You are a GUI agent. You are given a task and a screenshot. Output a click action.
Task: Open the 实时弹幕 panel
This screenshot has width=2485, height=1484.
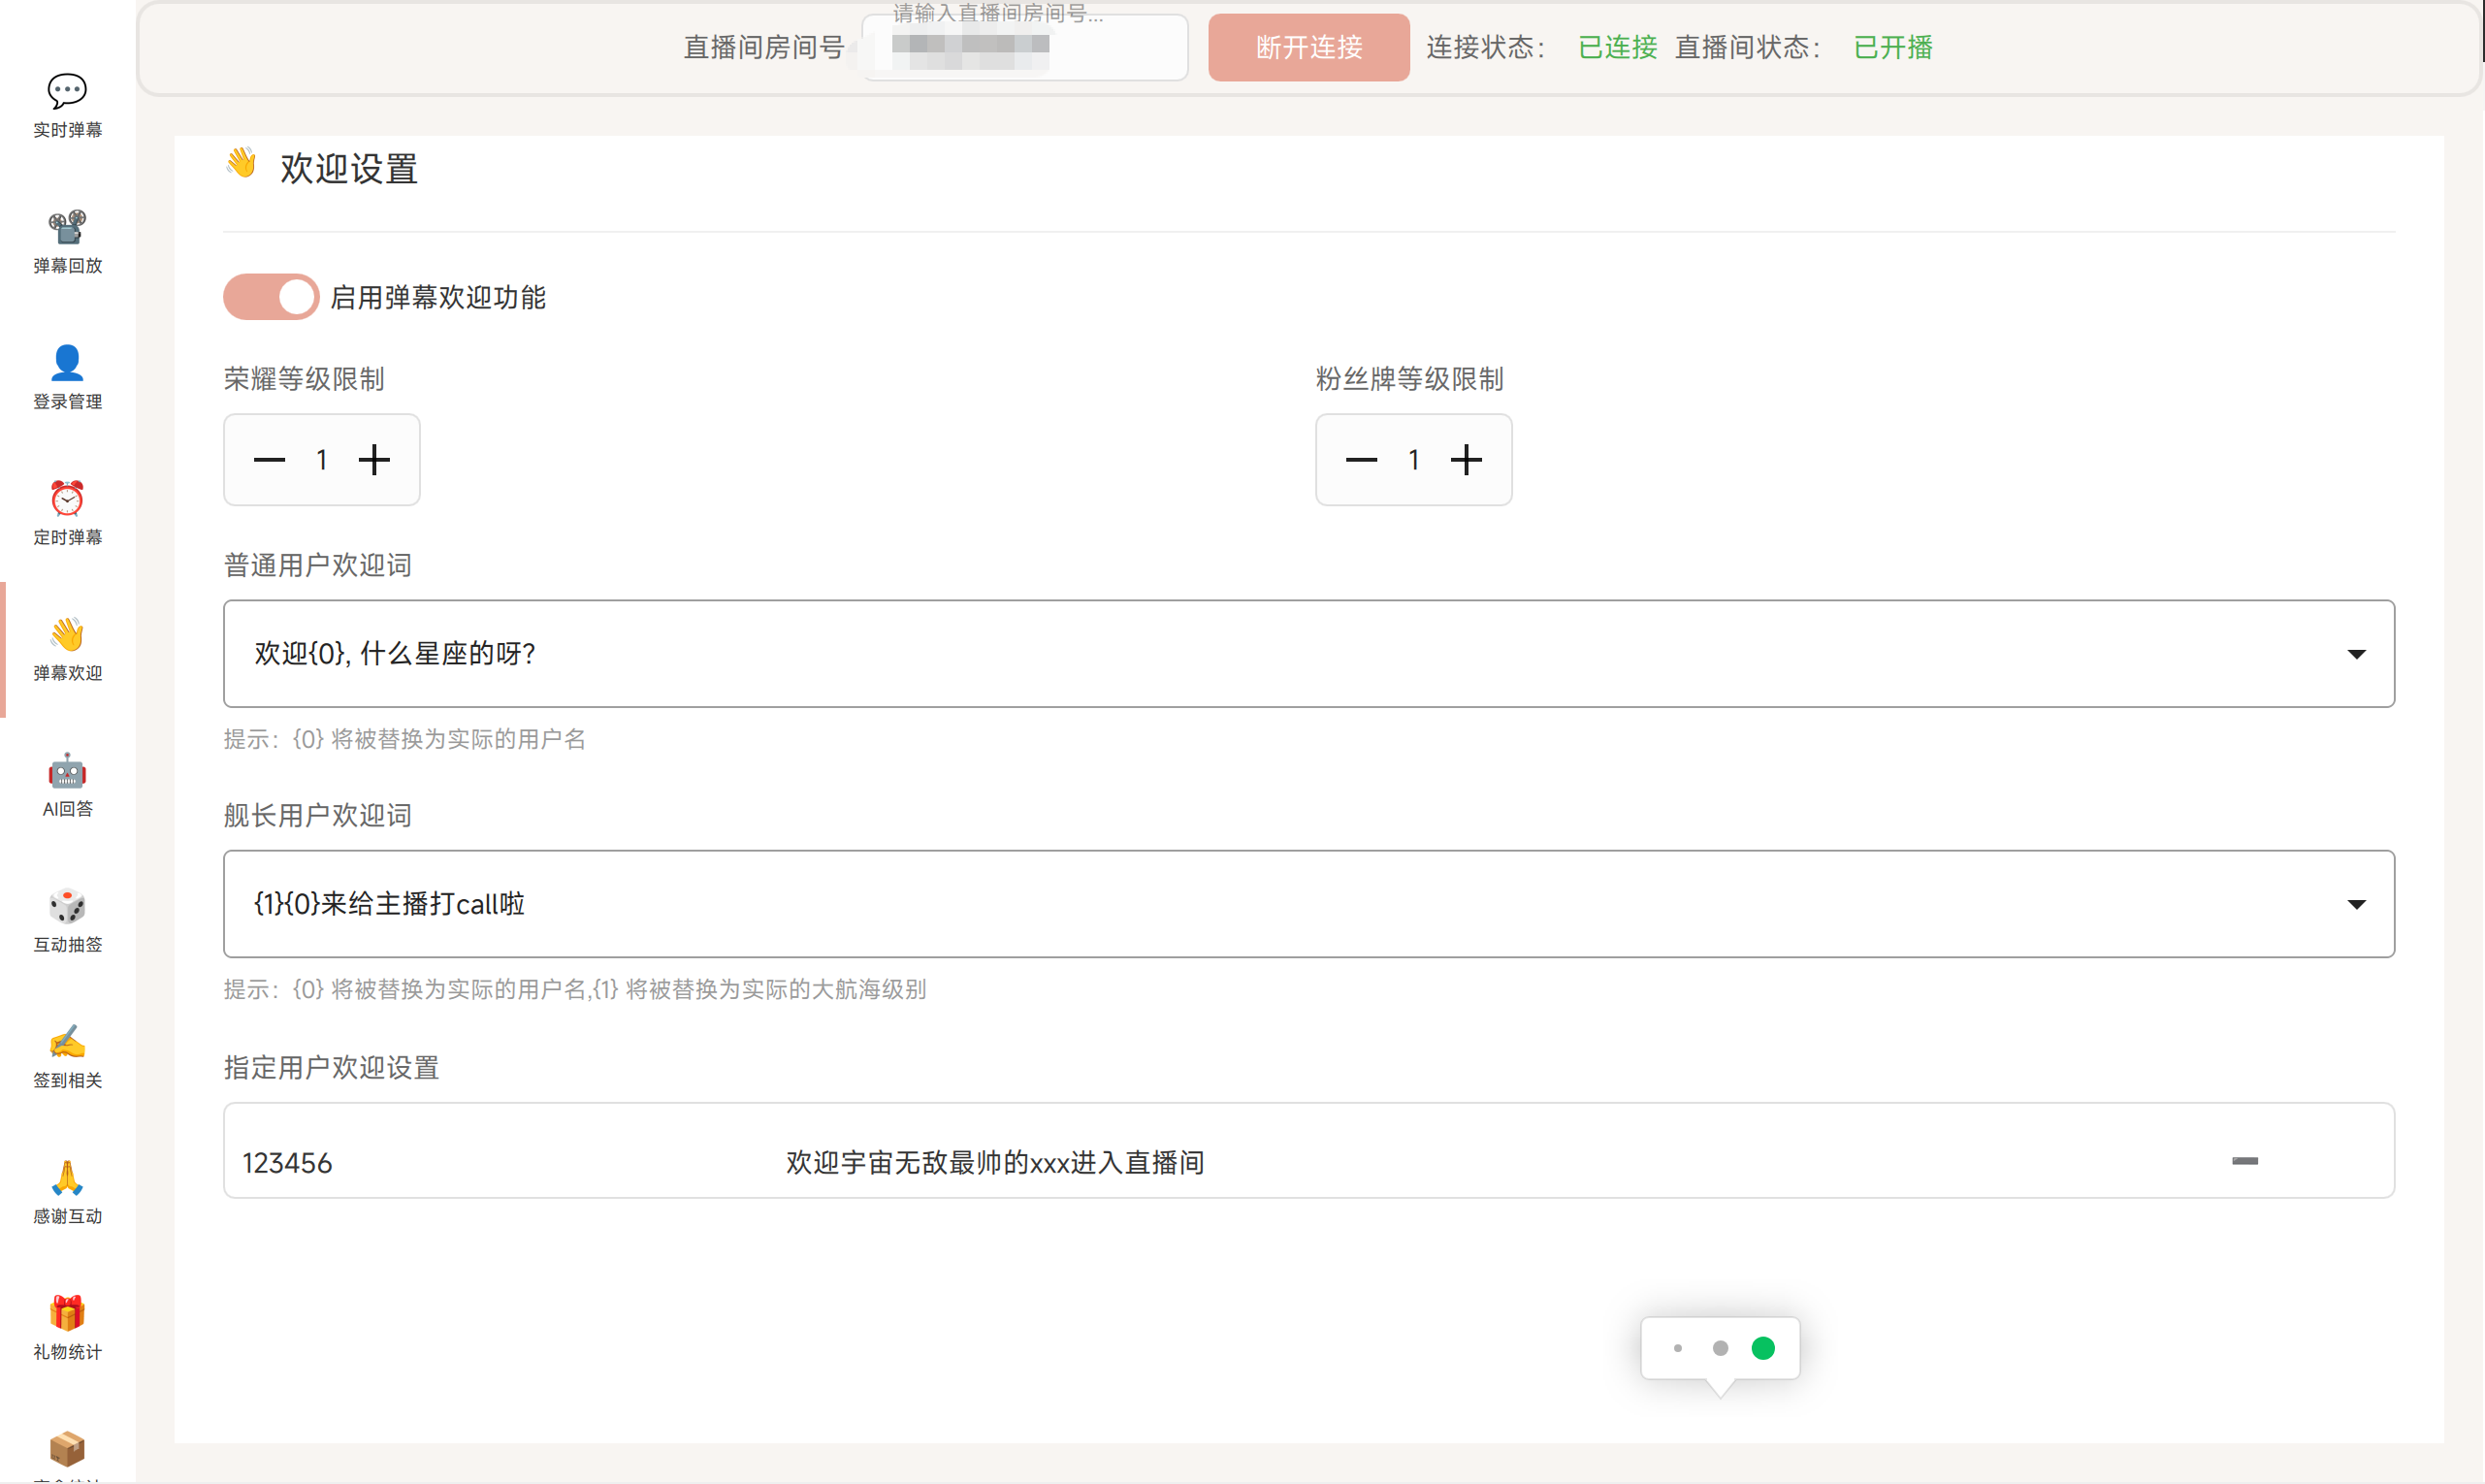point(67,105)
